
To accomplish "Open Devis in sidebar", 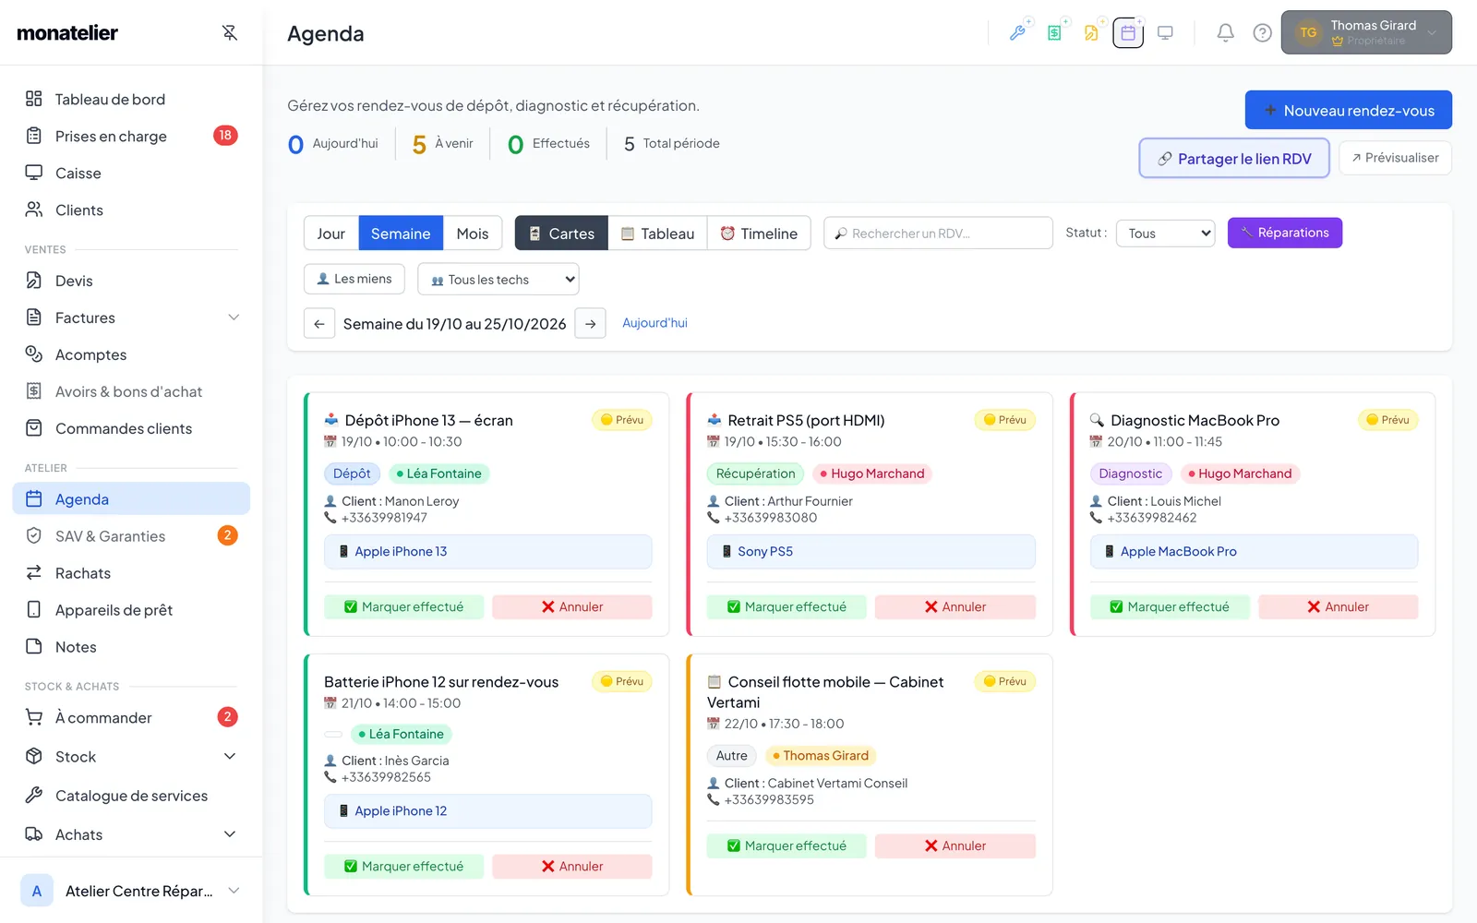I will 131,281.
